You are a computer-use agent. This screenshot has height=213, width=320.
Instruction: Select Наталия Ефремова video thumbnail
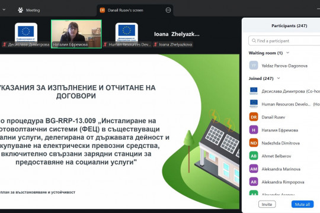pos(76,34)
